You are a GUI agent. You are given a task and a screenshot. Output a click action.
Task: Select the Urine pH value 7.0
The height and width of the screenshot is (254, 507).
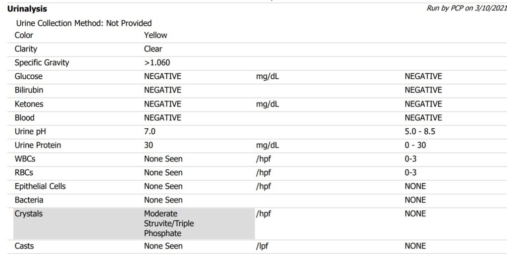coord(150,132)
